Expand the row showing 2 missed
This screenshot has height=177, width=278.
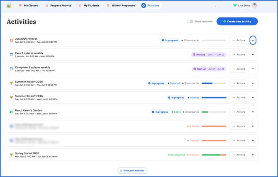click(x=253, y=141)
